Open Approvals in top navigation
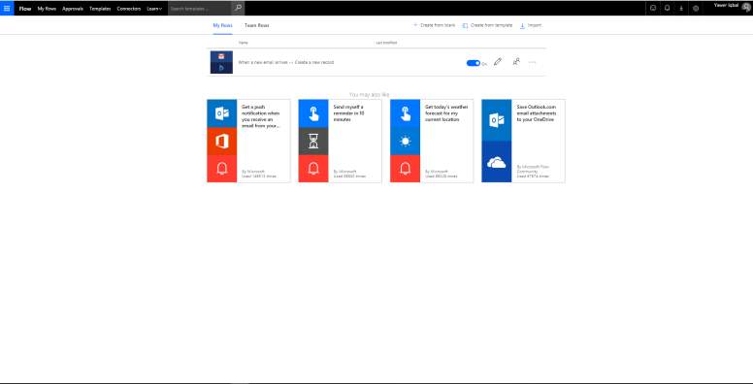Viewport: 753px width, 384px height. coord(73,9)
